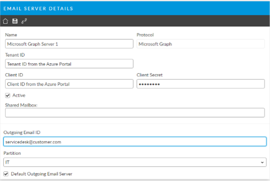Click the "Partition" label above the dropdown
Image resolution: width=270 pixels, height=181 pixels.
pos(12,153)
